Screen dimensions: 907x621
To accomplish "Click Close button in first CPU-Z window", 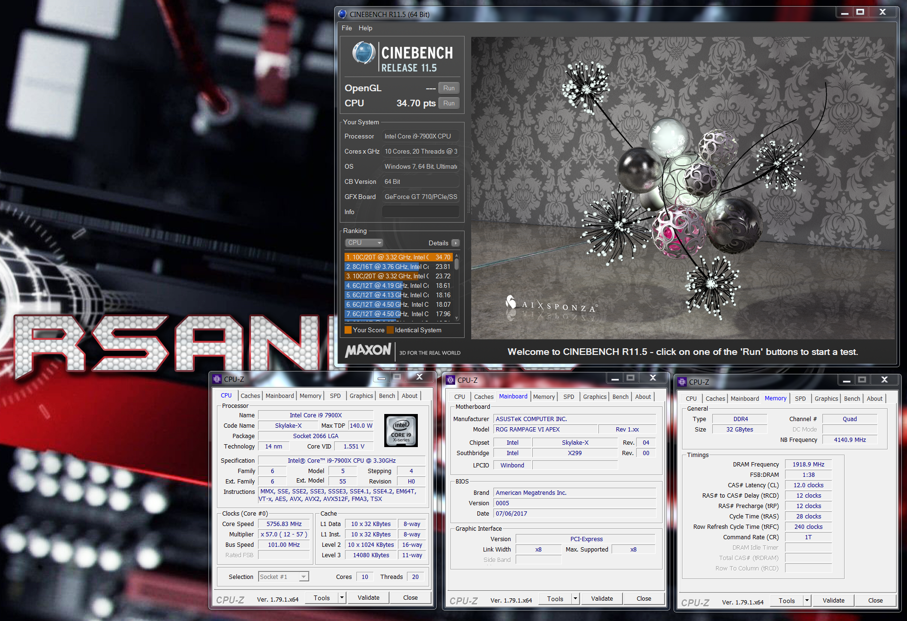I will [410, 598].
